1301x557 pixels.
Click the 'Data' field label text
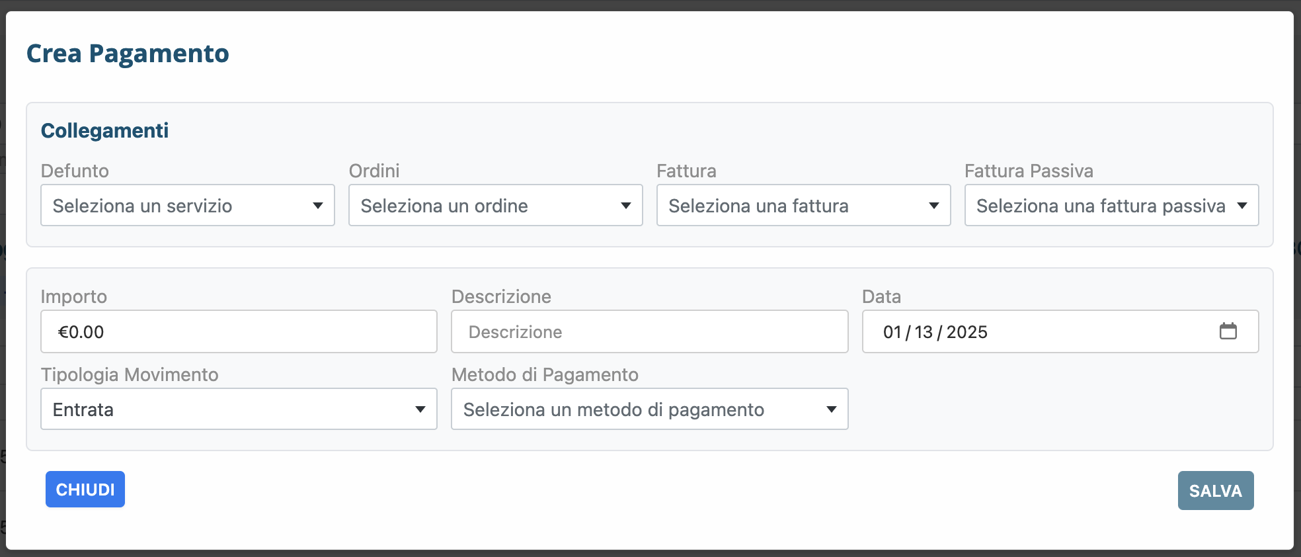point(881,296)
